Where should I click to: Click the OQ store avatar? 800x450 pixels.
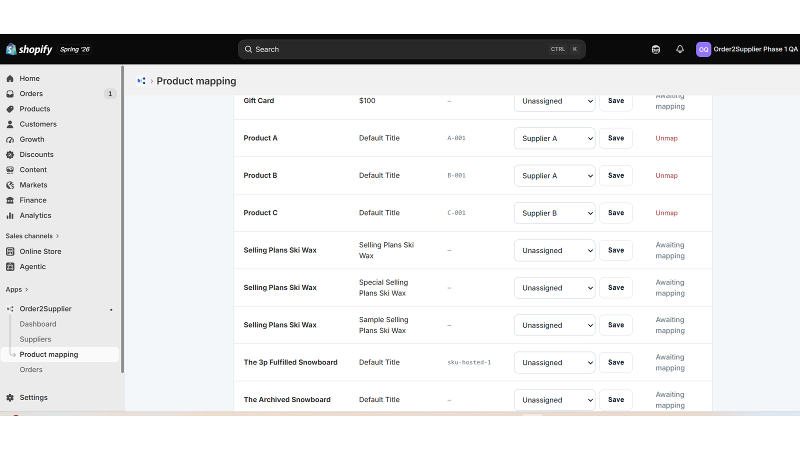pos(703,49)
